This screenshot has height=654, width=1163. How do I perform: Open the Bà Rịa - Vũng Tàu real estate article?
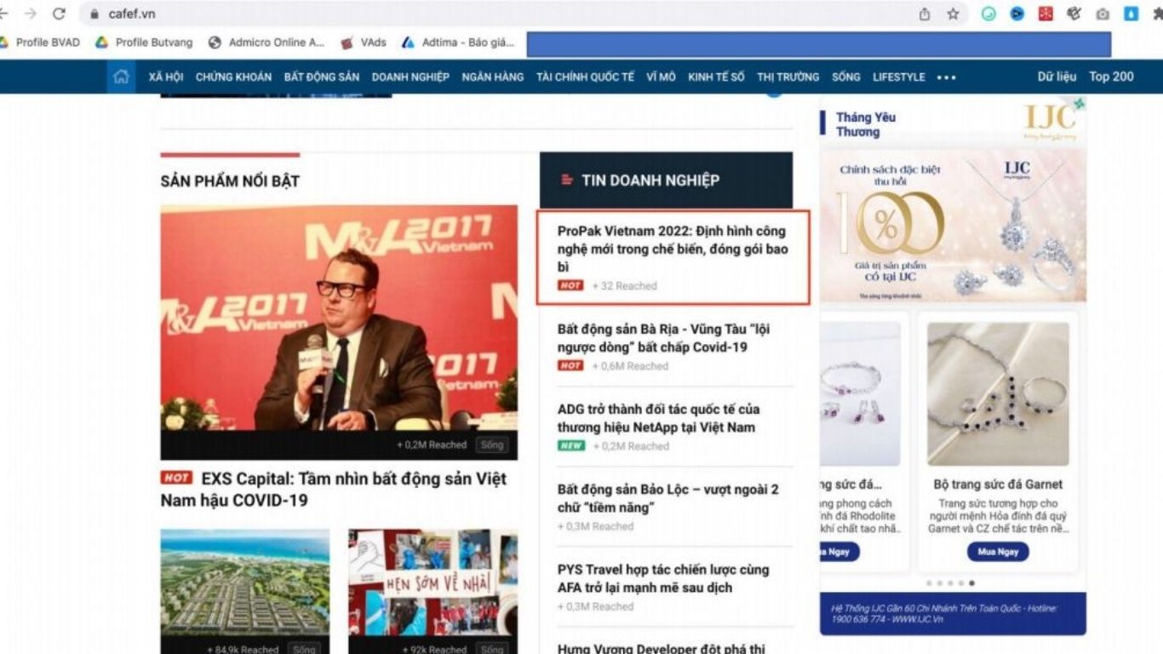664,338
